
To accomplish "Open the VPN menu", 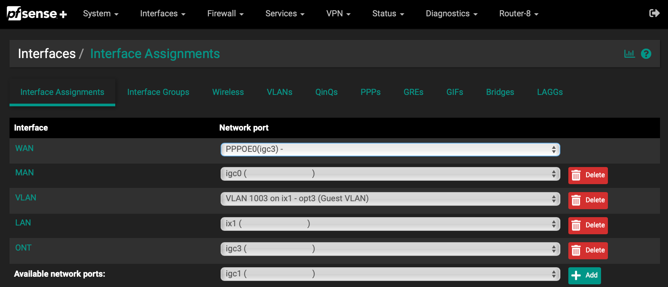I will pos(339,14).
